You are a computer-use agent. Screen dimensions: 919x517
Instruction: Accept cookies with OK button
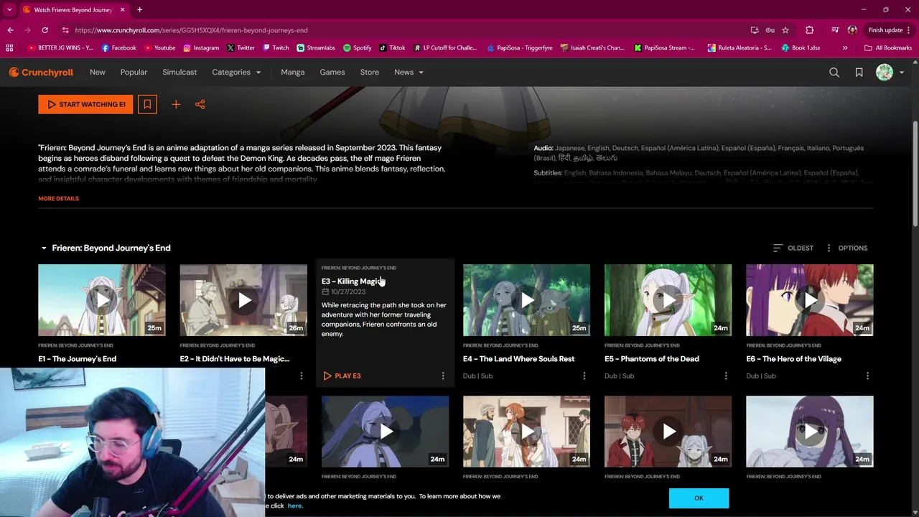(x=699, y=498)
